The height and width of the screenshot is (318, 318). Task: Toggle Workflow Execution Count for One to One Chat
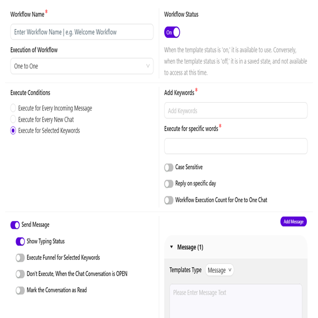click(x=168, y=200)
